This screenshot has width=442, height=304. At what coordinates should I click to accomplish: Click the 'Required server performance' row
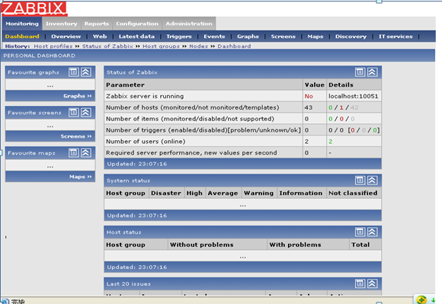coord(242,152)
